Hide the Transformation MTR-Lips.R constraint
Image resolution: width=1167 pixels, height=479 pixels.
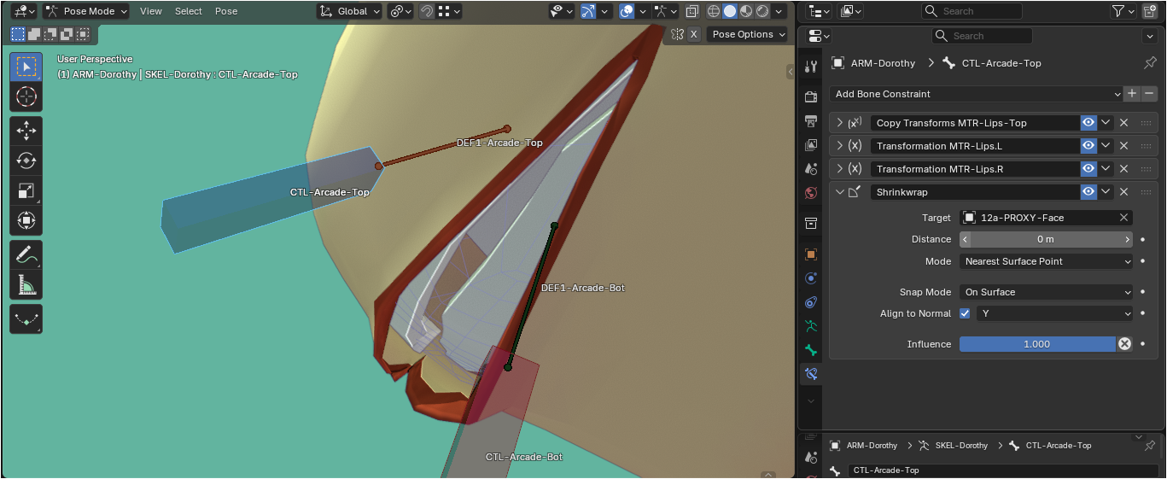point(1088,169)
